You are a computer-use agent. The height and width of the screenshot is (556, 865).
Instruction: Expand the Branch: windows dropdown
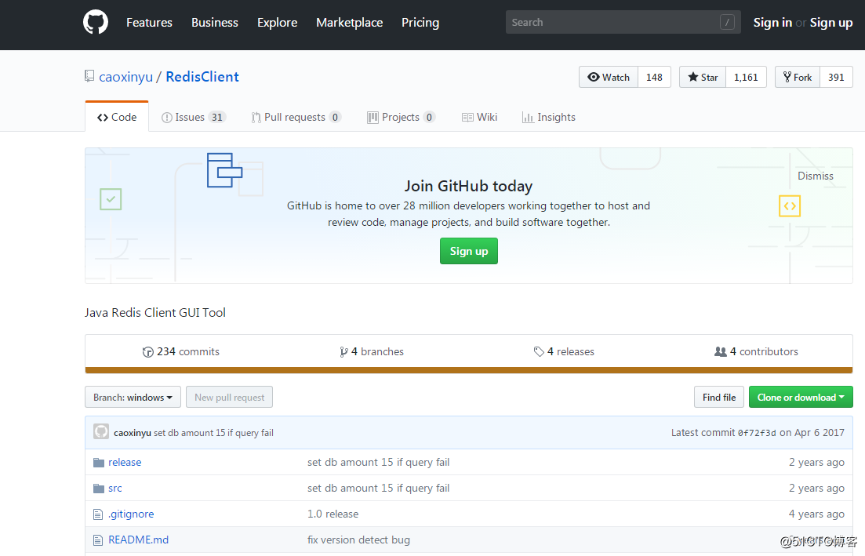coord(133,397)
